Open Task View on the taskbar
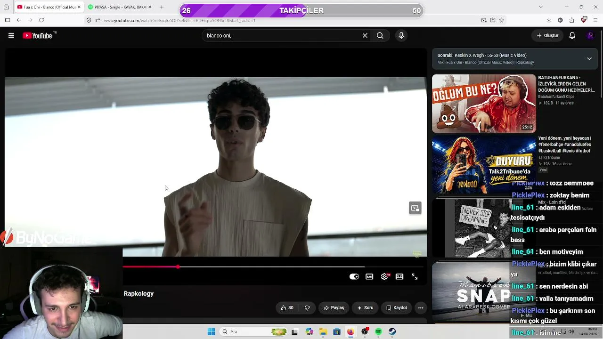This screenshot has width=603, height=339. coord(295,332)
